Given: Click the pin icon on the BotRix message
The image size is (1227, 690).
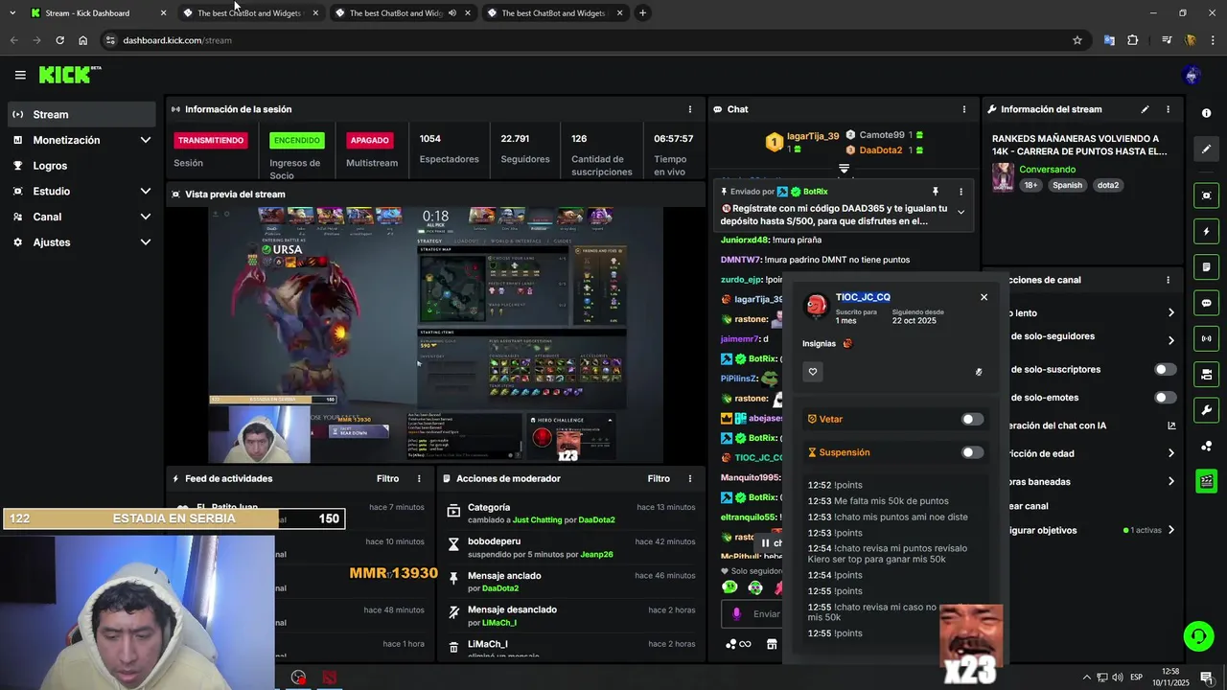Looking at the screenshot, I should (x=936, y=192).
